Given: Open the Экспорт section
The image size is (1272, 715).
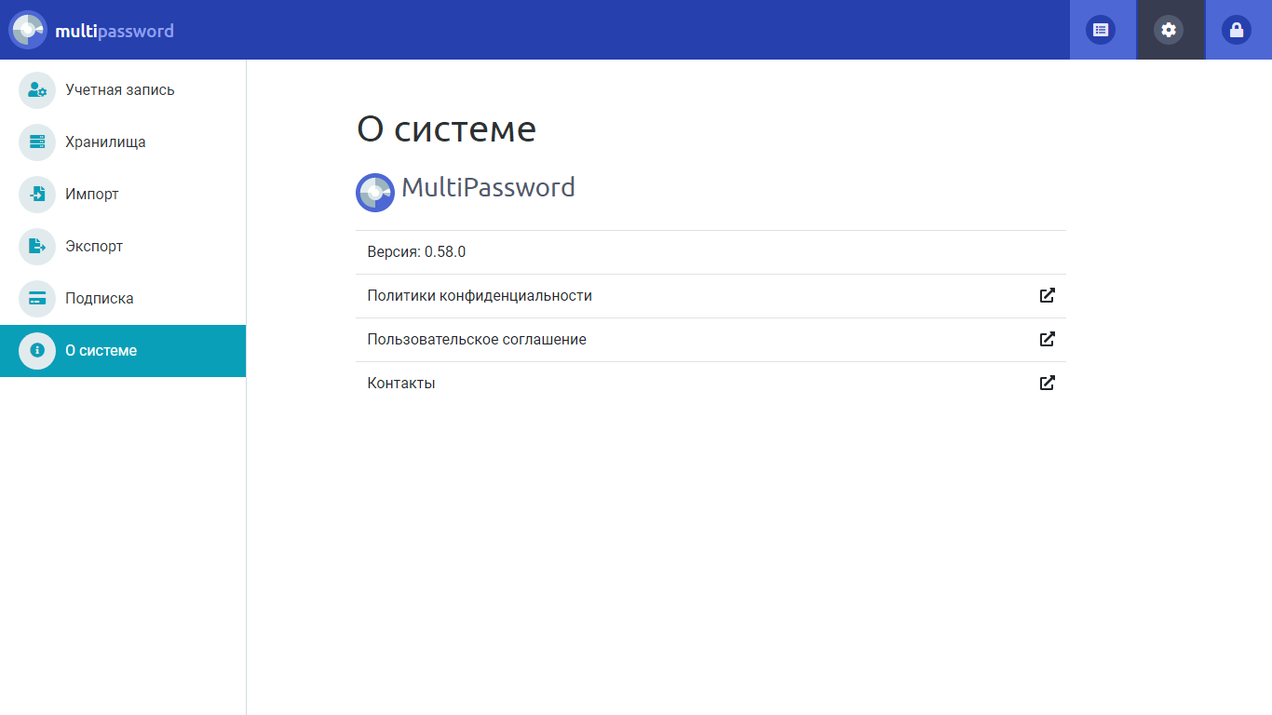Looking at the screenshot, I should click(123, 247).
